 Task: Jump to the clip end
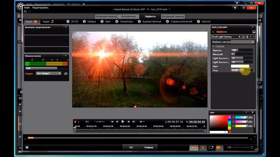134,122
